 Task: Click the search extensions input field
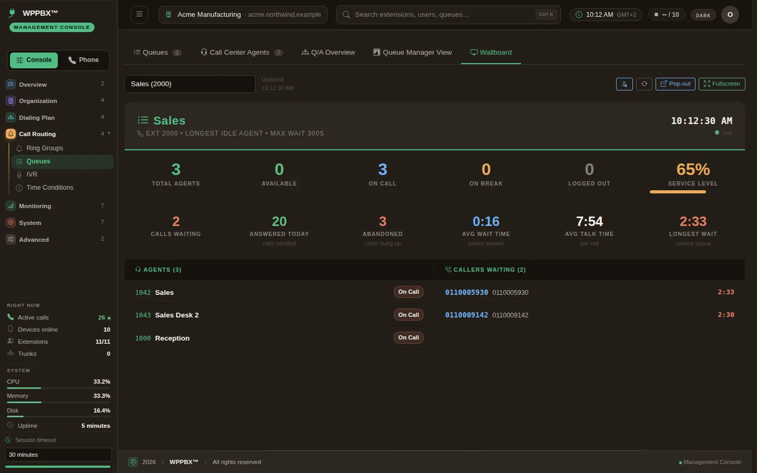click(448, 15)
